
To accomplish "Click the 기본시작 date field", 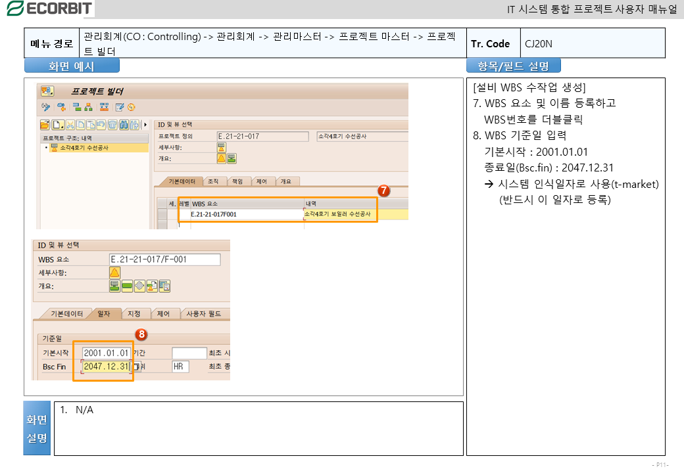I will tap(105, 353).
